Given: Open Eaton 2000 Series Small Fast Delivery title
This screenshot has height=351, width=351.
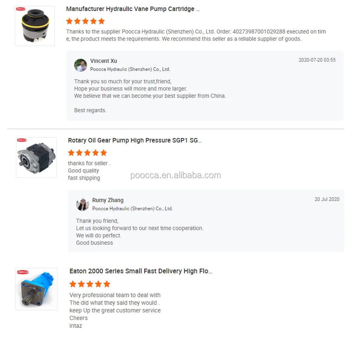Looking at the screenshot, I should coord(141,271).
